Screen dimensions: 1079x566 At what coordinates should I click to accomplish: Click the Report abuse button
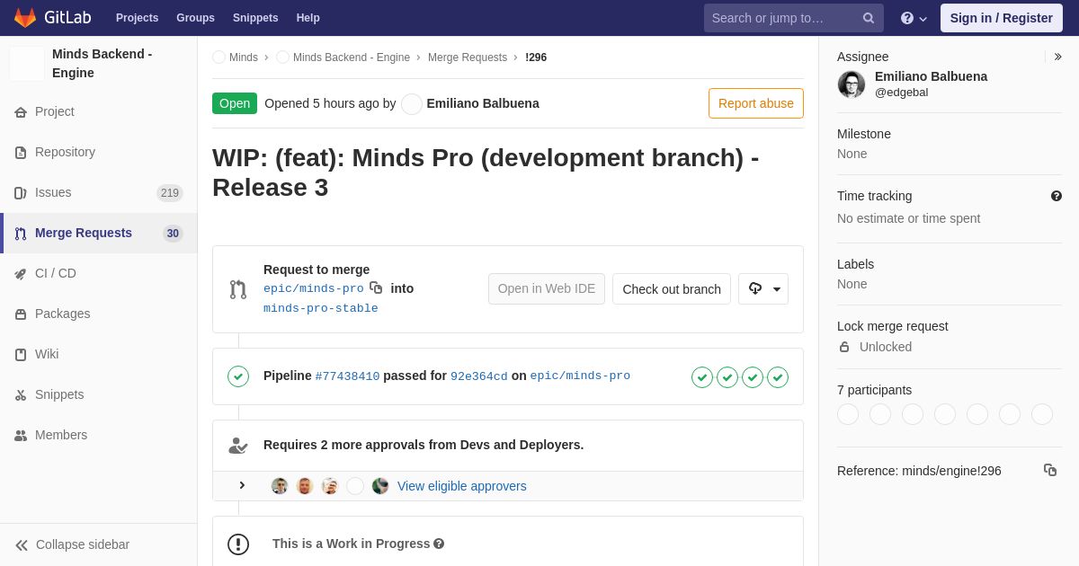point(756,103)
